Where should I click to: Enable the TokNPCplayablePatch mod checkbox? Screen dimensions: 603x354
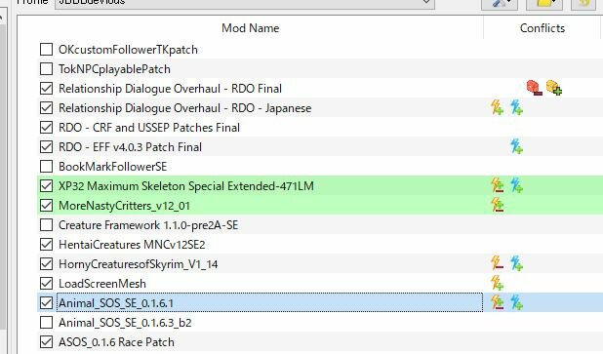(x=46, y=69)
